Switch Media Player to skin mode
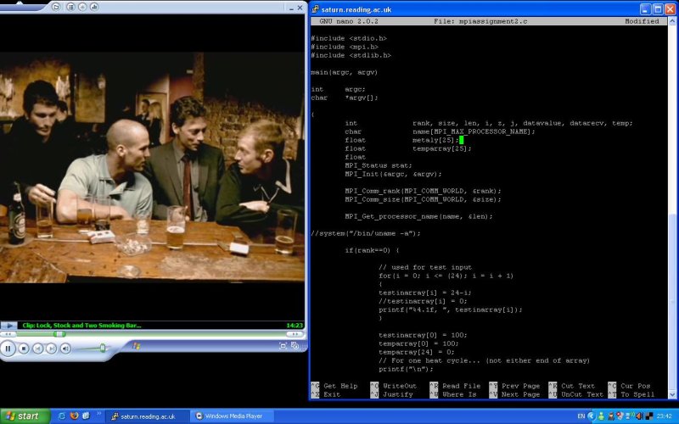Viewport: 679px width, 424px height. click(295, 345)
